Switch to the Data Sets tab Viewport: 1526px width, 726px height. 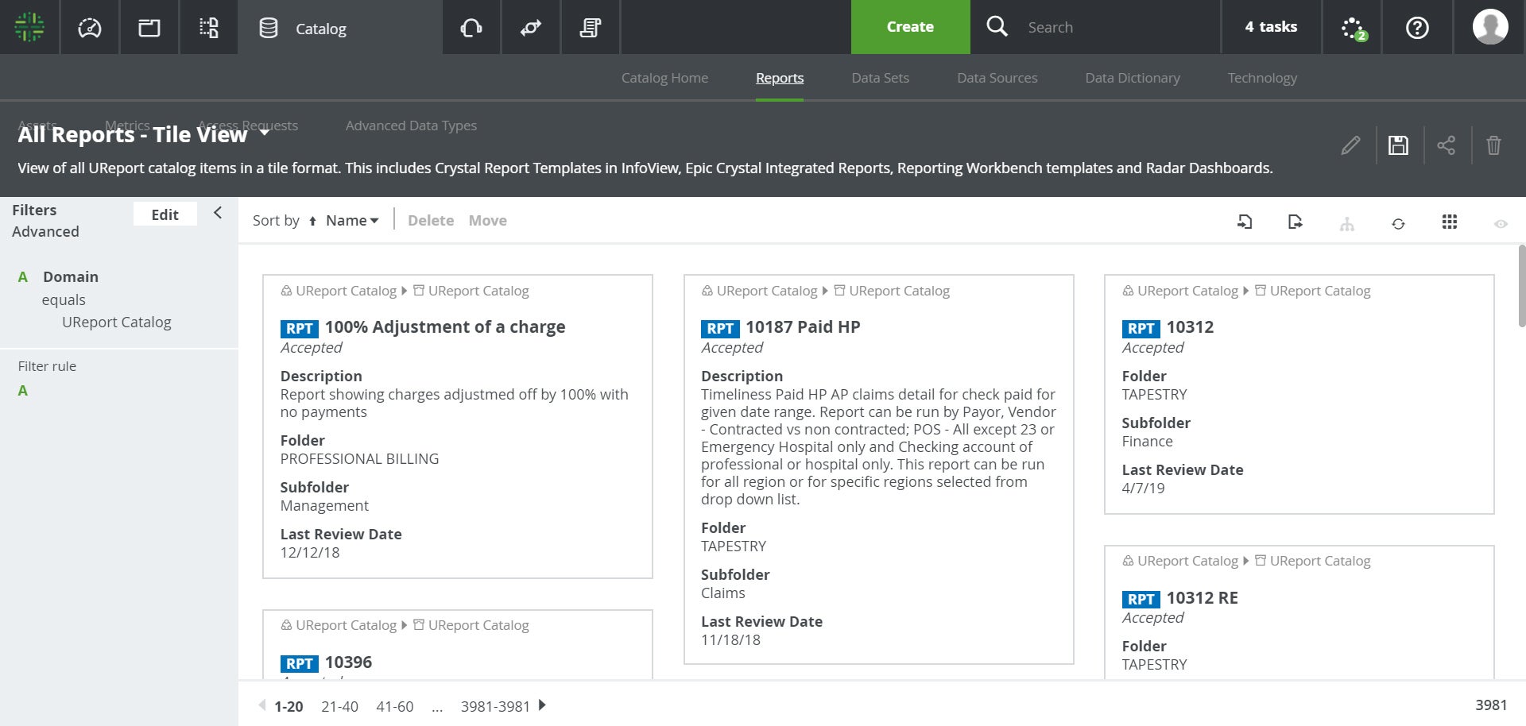point(880,78)
